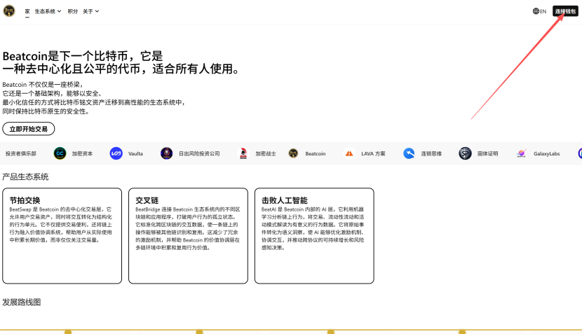This screenshot has height=334, width=582.
Task: Click the Vaulta partner logo icon
Action: click(x=116, y=153)
